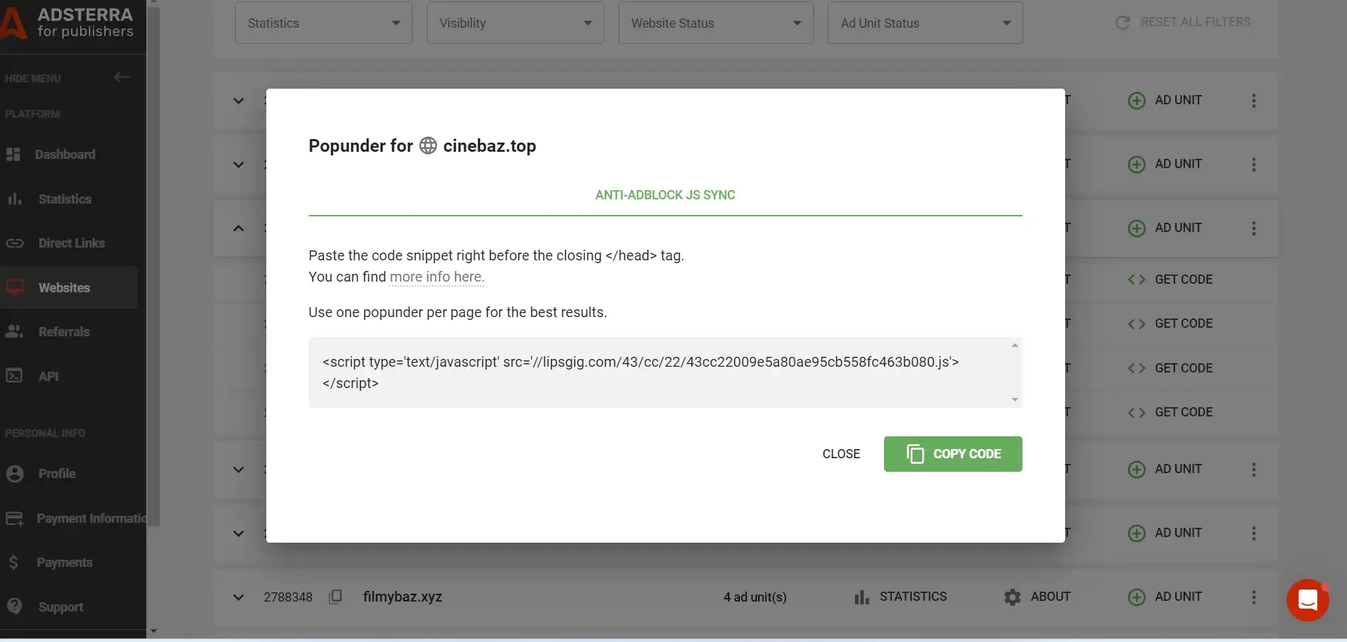Click the Support question mark icon

[14, 606]
